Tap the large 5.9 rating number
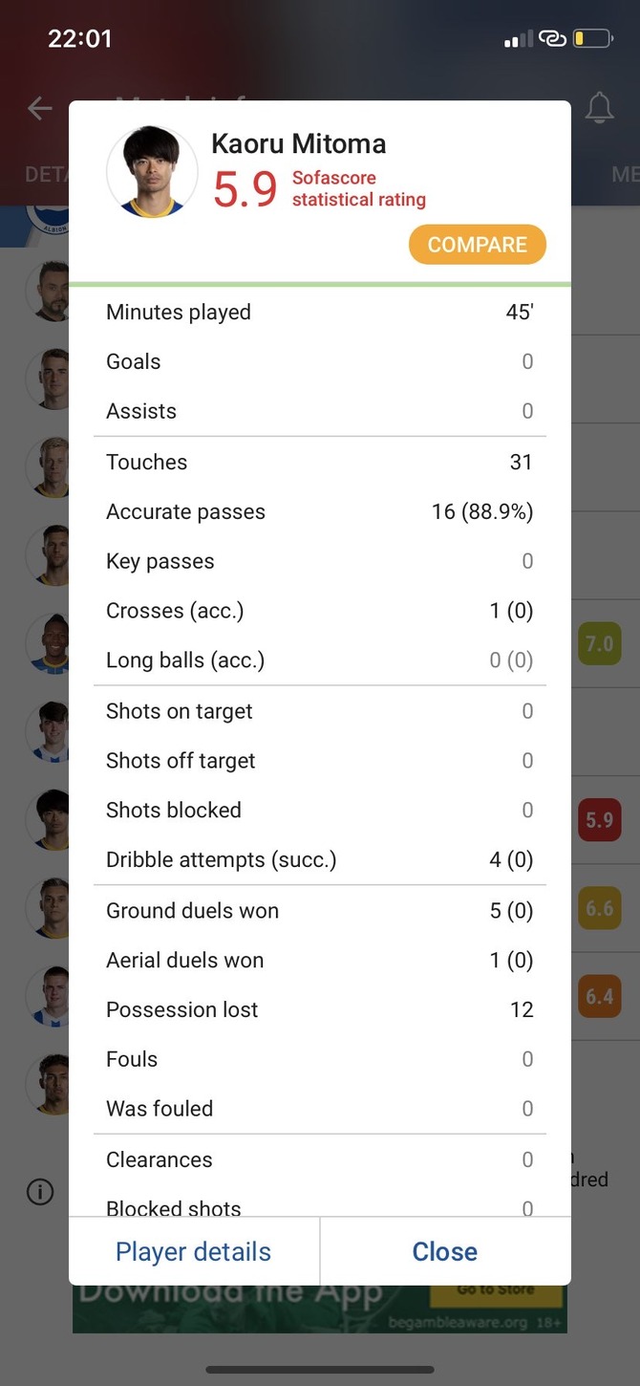Image resolution: width=640 pixels, height=1386 pixels. tap(245, 189)
